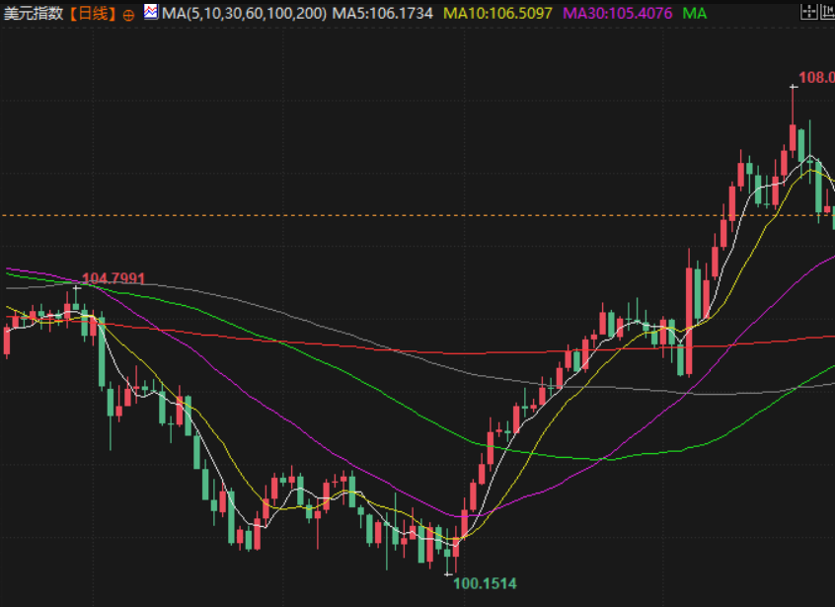This screenshot has width=835, height=607.
Task: Click the red 108.0 high price label
Action: [816, 75]
